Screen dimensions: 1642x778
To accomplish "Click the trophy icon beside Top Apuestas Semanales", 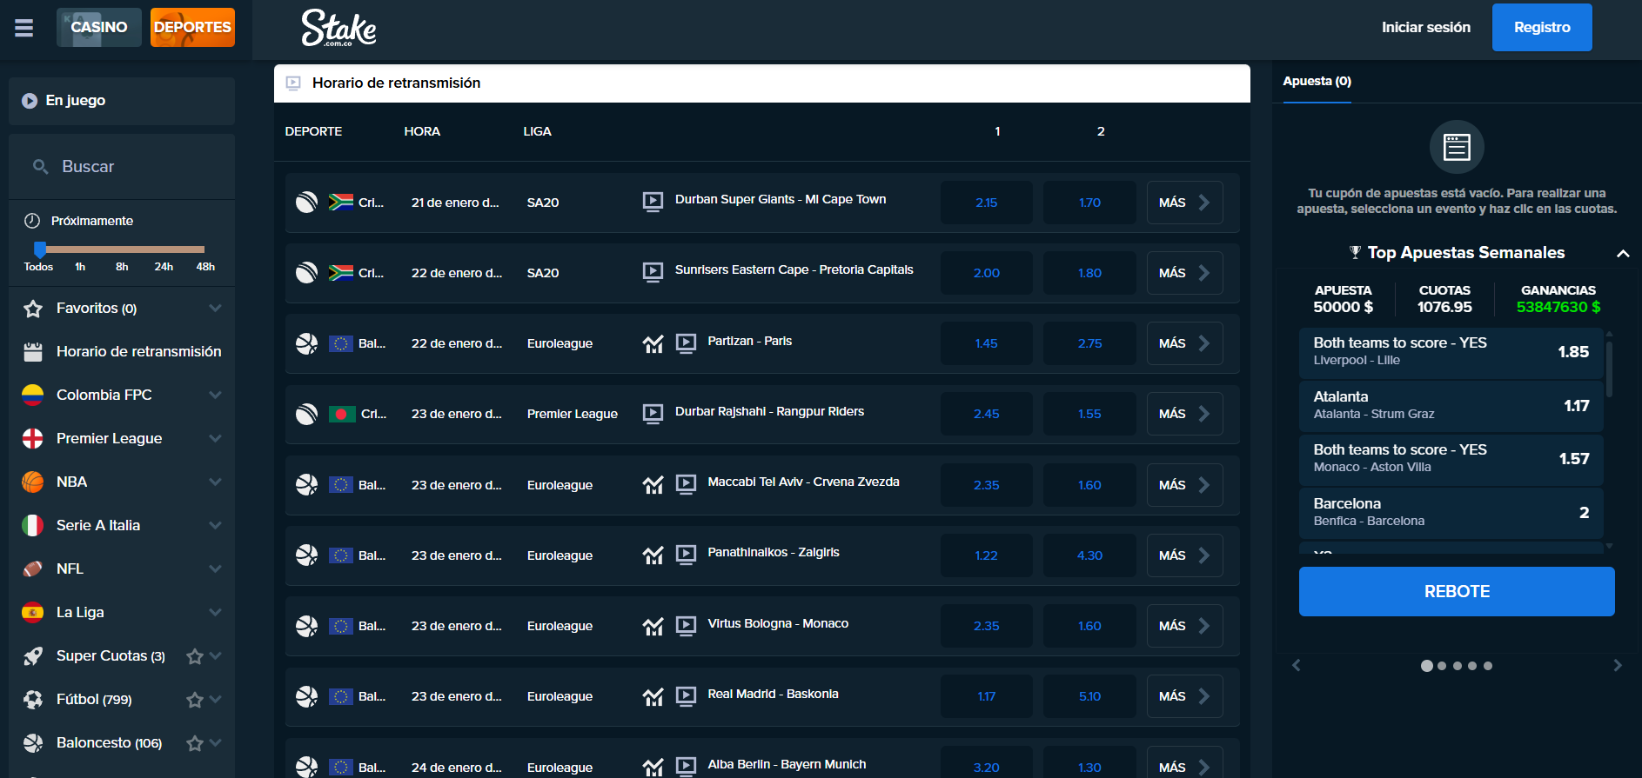I will click(1355, 253).
